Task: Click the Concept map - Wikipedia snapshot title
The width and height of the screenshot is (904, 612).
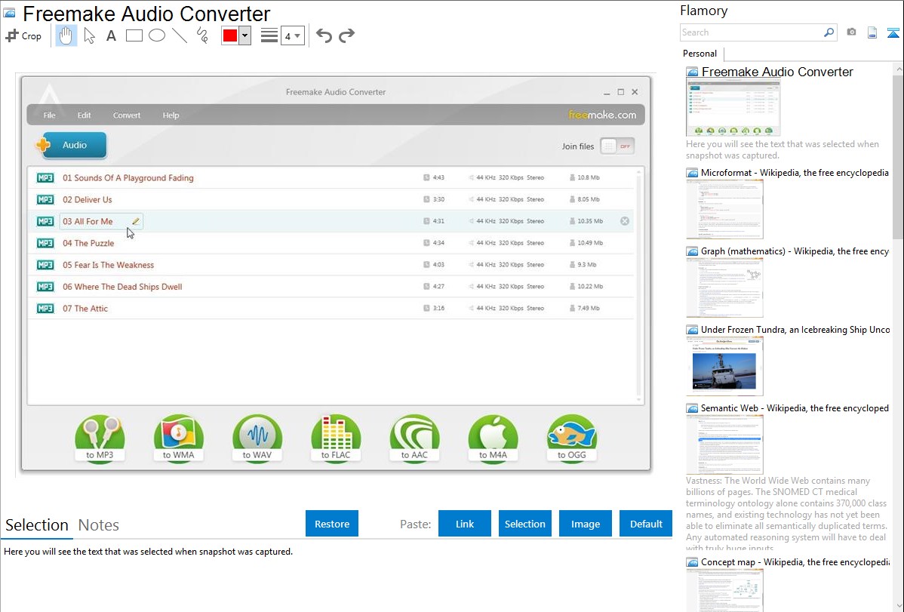Action: [795, 562]
